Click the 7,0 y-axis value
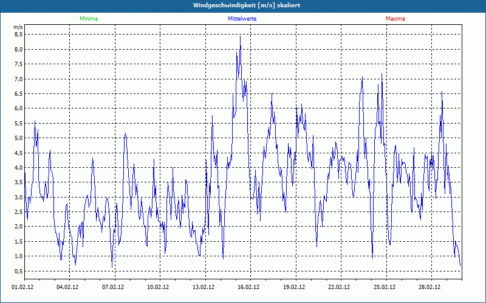Screen dimensions: 486x303 (19, 79)
